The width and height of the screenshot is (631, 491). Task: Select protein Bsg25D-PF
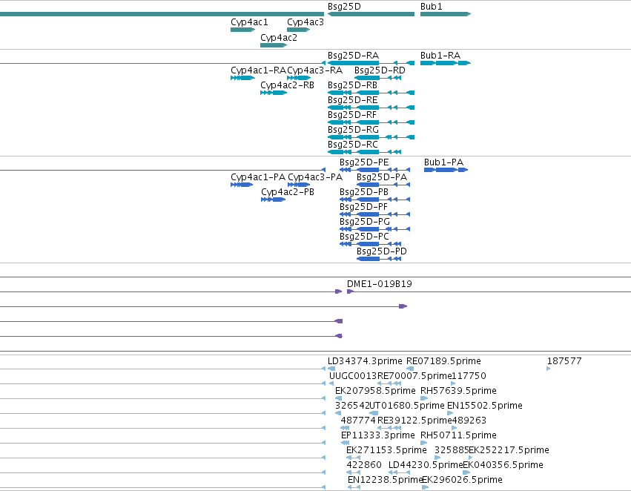tap(374, 214)
